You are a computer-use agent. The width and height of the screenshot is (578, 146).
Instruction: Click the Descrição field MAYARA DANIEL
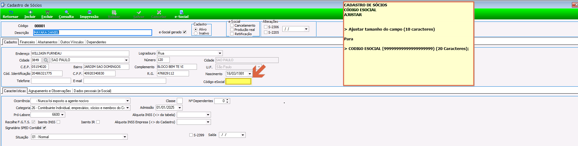pyautogui.click(x=92, y=32)
